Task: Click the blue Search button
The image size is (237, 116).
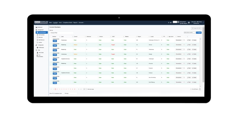Action: pyautogui.click(x=199, y=32)
